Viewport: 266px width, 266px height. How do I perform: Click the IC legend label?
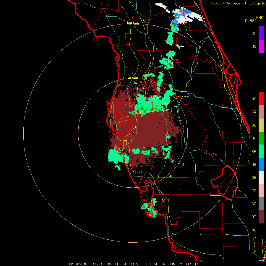(x=254, y=191)
